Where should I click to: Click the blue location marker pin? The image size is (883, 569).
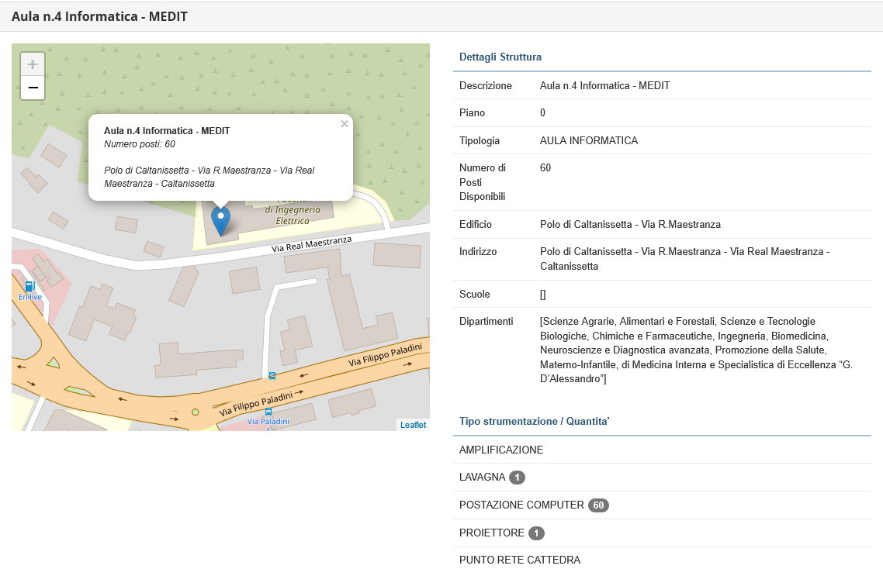221,220
